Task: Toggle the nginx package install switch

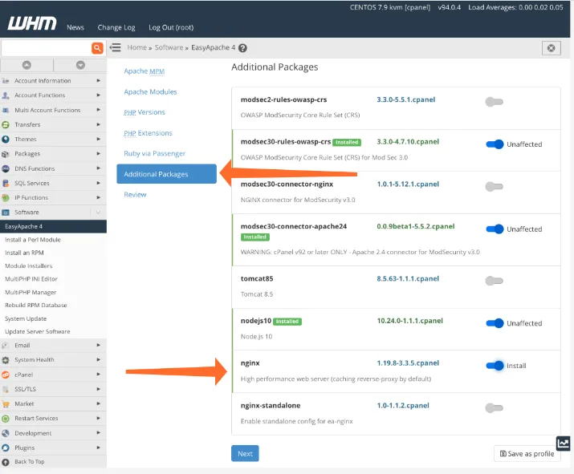Action: click(x=495, y=366)
